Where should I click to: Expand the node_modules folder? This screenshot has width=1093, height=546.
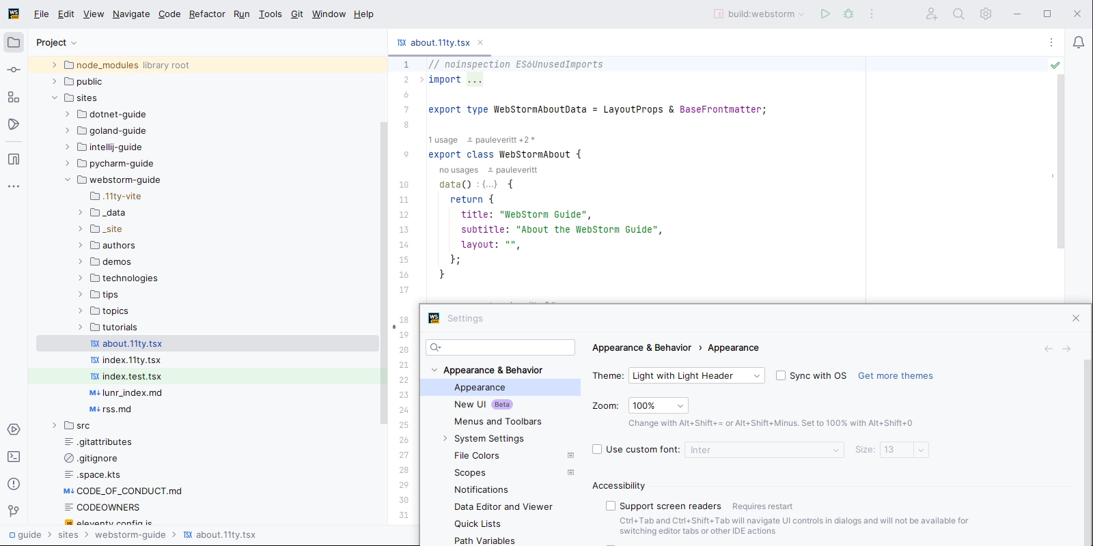pos(55,65)
